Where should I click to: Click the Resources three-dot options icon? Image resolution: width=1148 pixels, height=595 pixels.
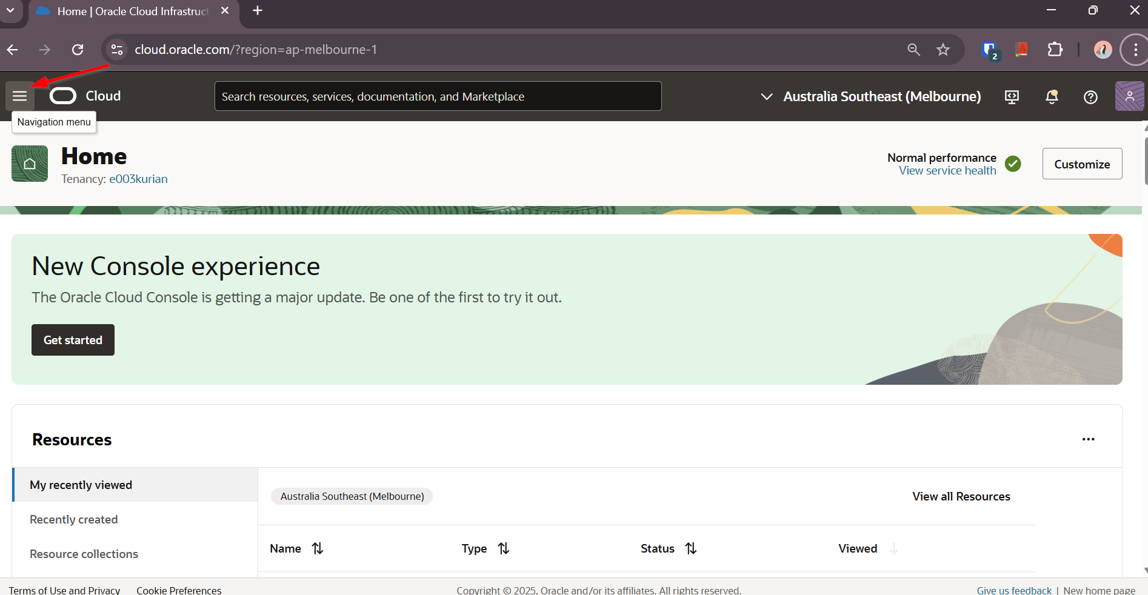1088,439
